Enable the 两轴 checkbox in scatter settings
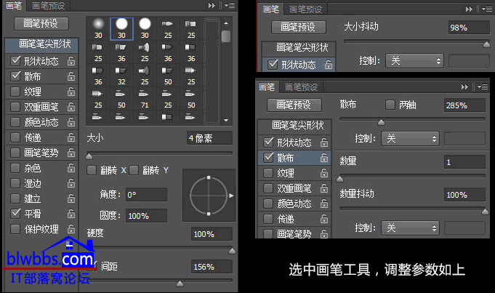 (390, 105)
